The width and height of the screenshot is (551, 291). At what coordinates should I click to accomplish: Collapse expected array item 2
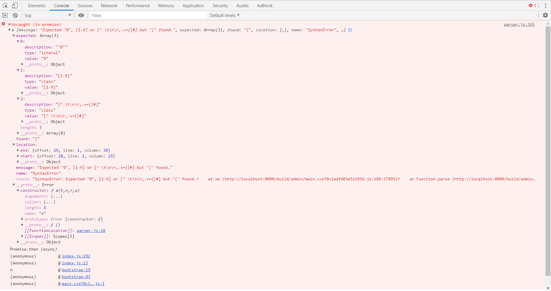[x=18, y=99]
